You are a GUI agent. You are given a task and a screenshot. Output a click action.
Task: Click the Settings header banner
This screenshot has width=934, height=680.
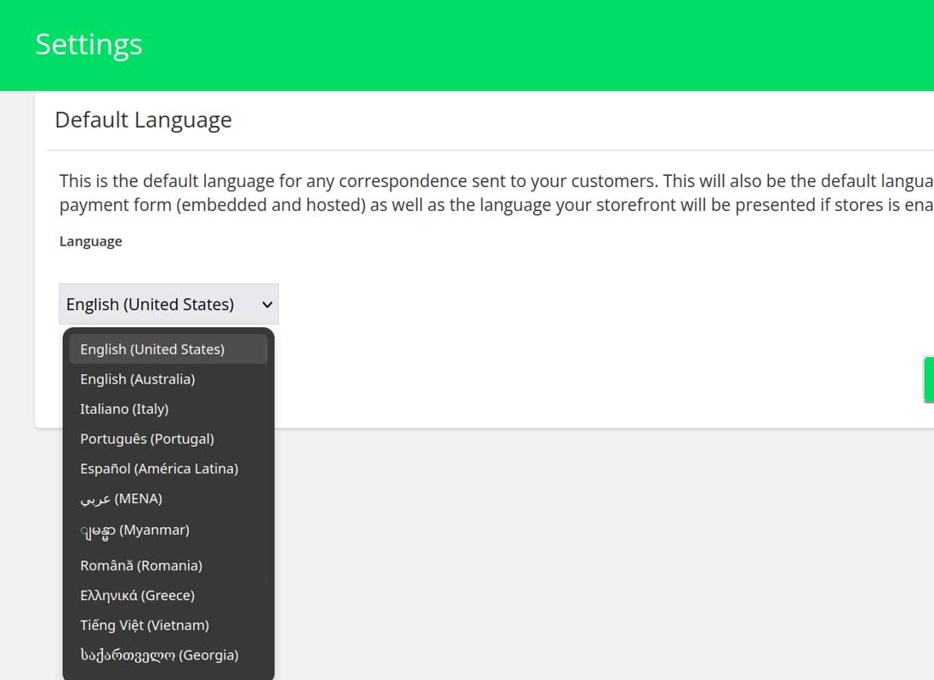[x=89, y=44]
